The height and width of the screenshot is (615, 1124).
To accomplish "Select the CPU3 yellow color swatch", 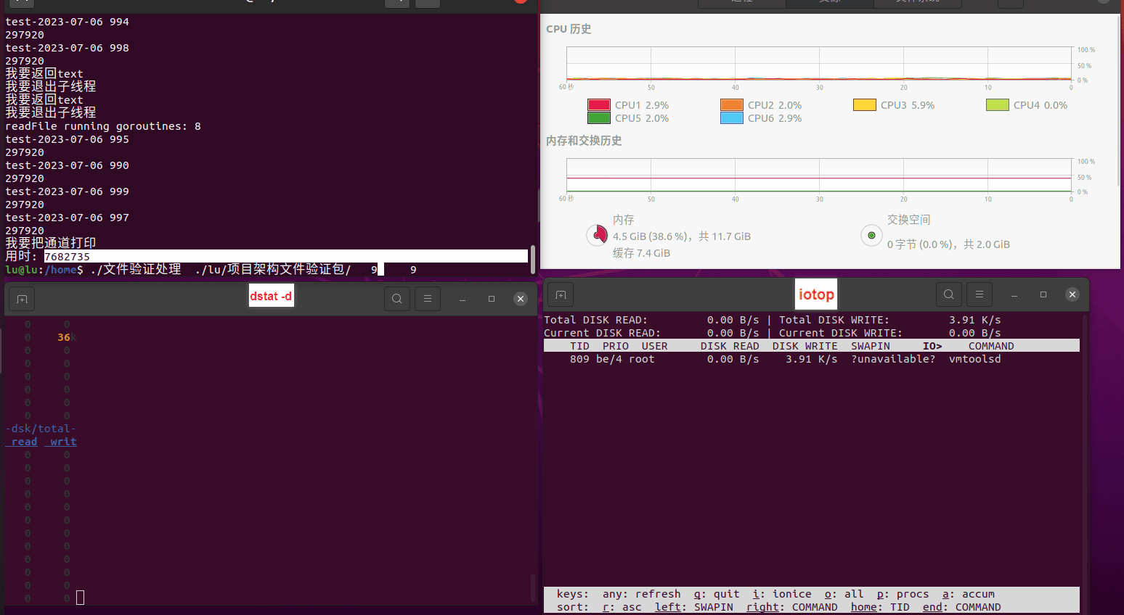I will pos(865,105).
